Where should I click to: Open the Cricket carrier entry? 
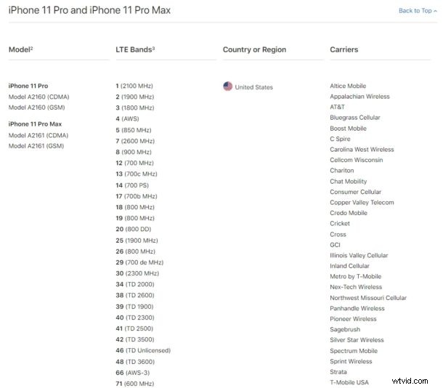340,224
